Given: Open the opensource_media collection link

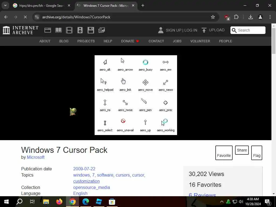Looking at the screenshot, I should [92, 188].
